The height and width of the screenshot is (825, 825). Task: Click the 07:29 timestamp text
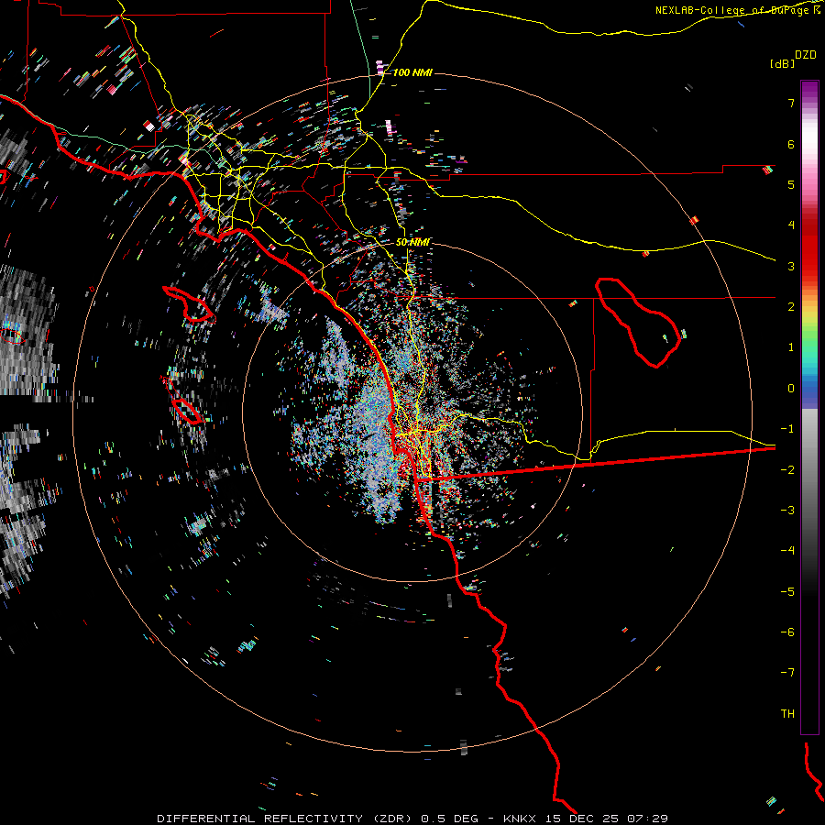(648, 819)
